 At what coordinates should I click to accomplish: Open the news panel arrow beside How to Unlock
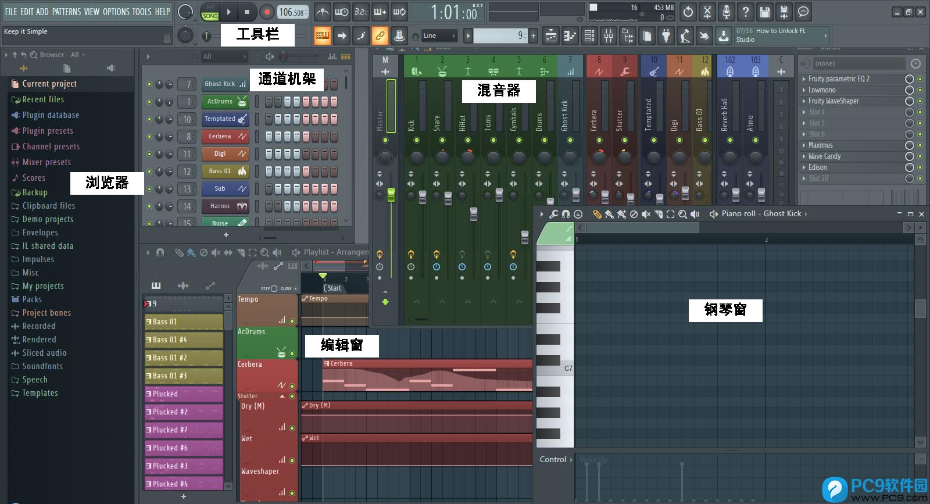click(x=825, y=35)
